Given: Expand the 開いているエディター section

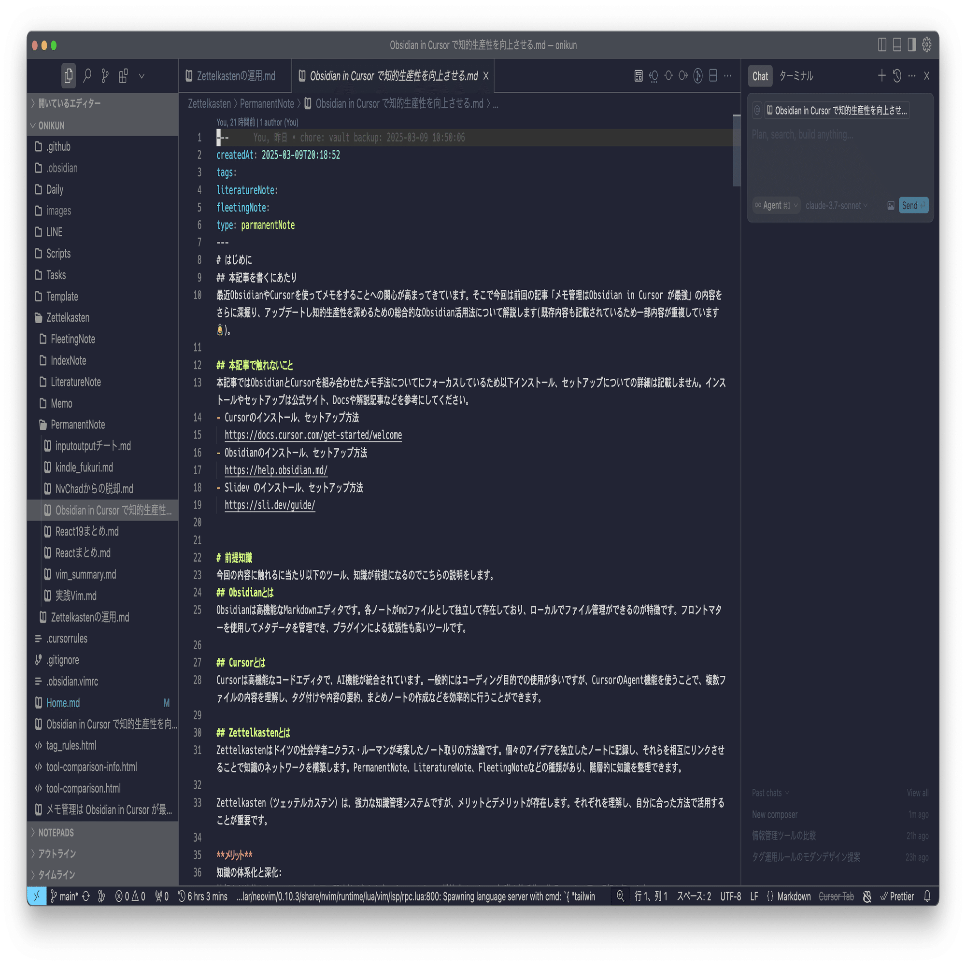Looking at the screenshot, I should pyautogui.click(x=102, y=103).
